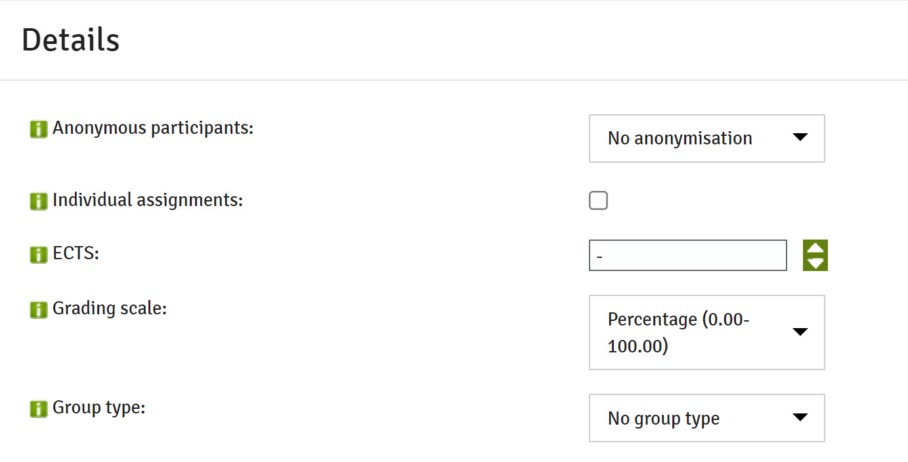Open info icon next to Individual assignments
Screen dimensions: 908x462
[39, 201]
